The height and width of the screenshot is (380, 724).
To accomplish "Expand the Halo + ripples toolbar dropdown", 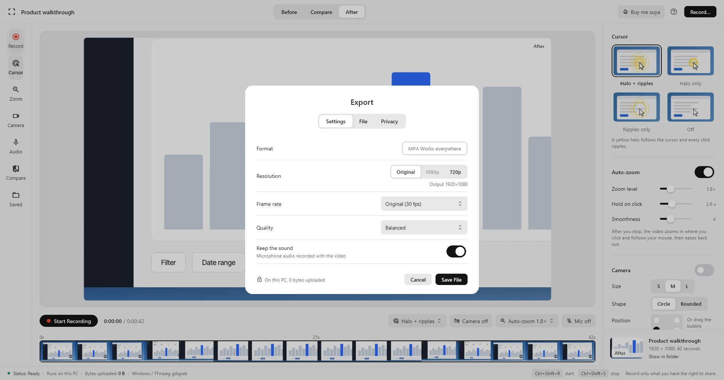I will click(x=417, y=321).
